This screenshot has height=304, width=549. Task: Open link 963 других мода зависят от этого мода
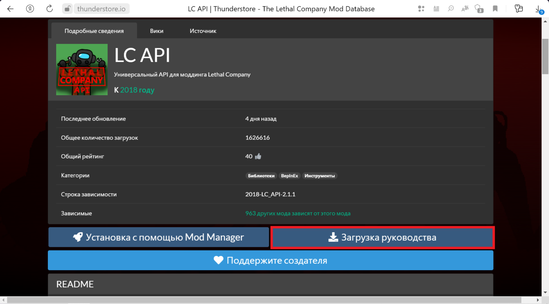tap(298, 213)
